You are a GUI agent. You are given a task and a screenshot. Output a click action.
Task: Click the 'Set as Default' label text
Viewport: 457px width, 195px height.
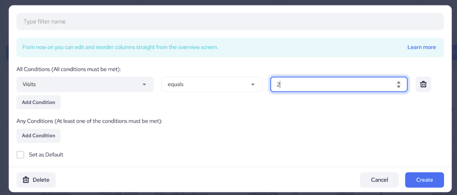coord(46,155)
